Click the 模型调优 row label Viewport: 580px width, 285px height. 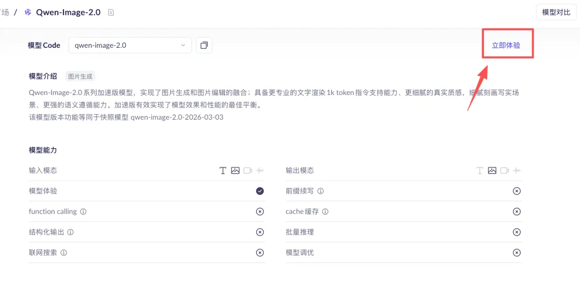(300, 253)
